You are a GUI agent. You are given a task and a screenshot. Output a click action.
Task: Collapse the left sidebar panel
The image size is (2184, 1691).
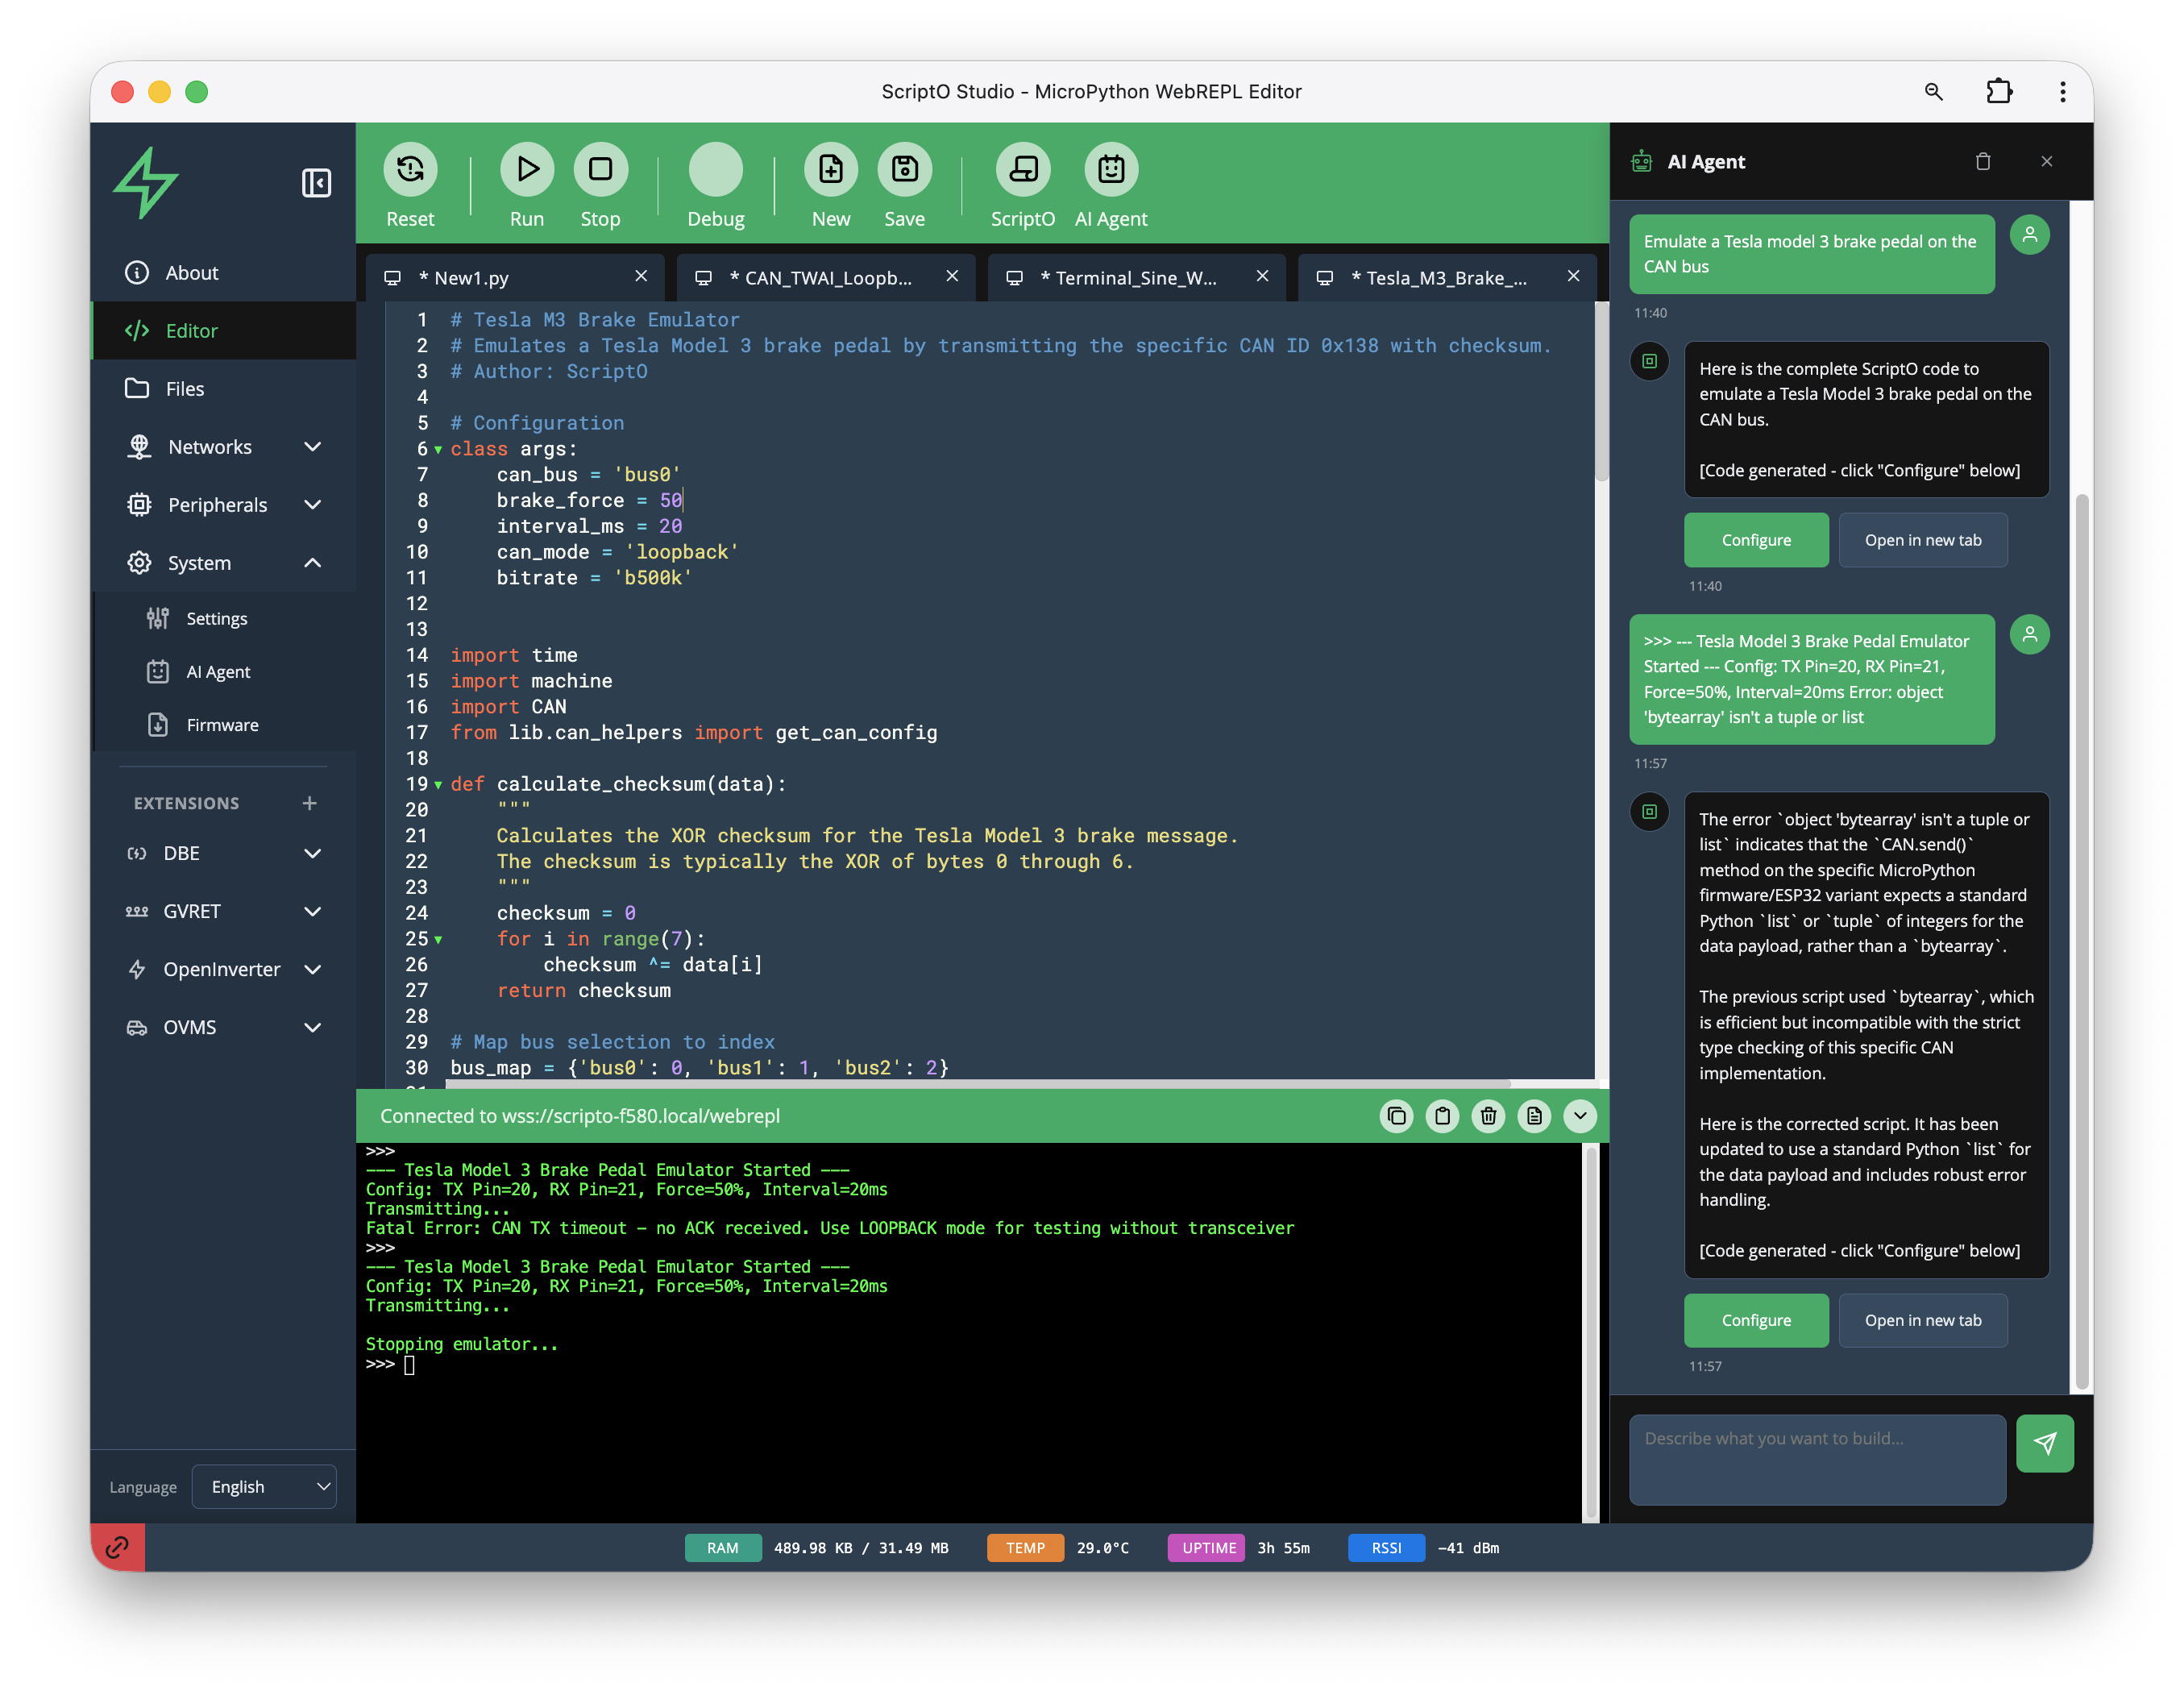[316, 184]
